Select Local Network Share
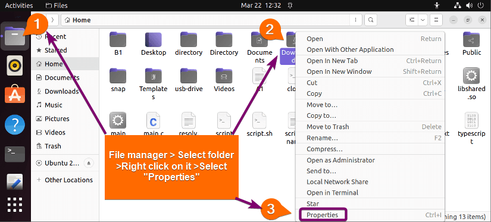Image resolution: width=491 pixels, height=222 pixels. (370, 182)
